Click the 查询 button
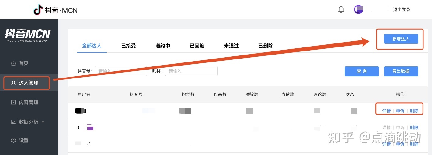Viewport: 432px width, 155px height. [x=362, y=71]
